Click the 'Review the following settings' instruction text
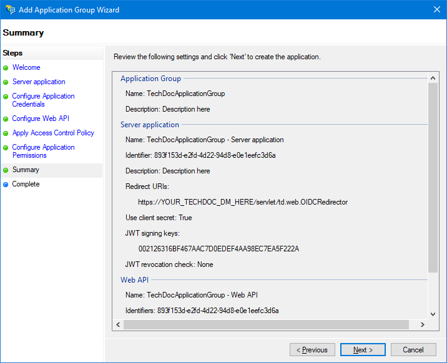447x363 pixels. (217, 57)
